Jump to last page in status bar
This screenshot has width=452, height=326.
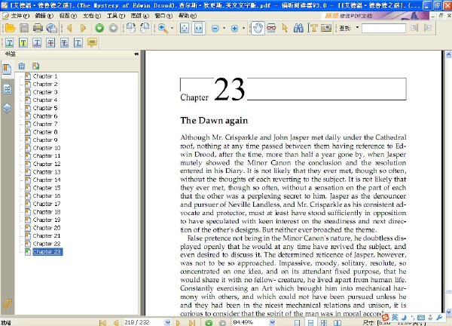click(x=191, y=322)
